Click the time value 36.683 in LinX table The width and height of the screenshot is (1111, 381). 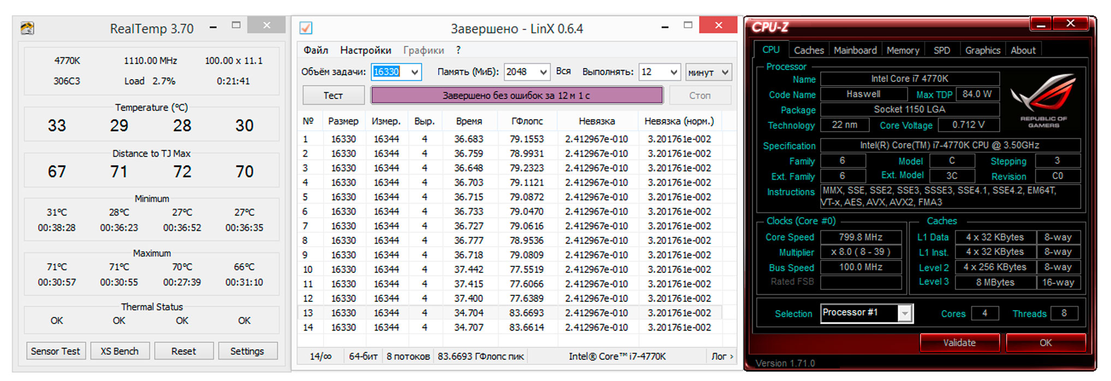click(x=469, y=139)
